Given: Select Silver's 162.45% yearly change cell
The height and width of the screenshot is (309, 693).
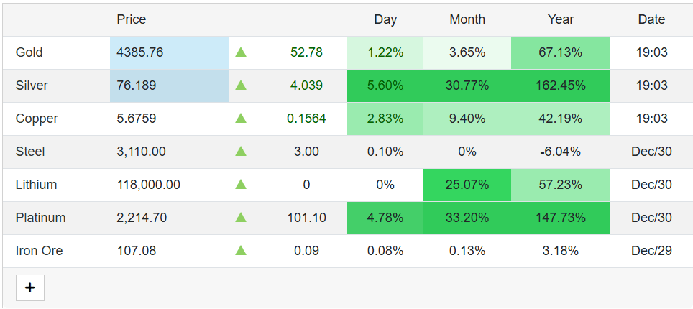Looking at the screenshot, I should point(561,86).
